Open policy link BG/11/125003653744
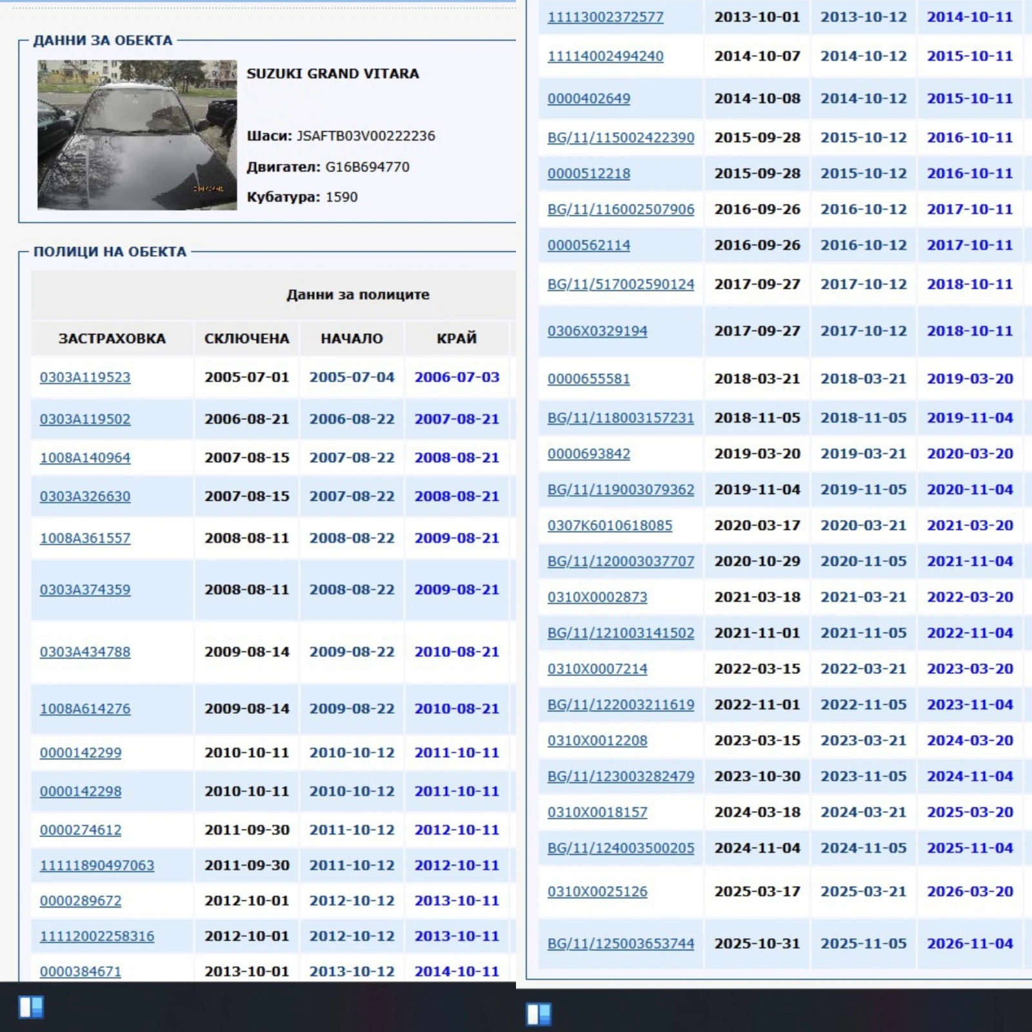Screen dimensions: 1032x1032 pos(620,944)
